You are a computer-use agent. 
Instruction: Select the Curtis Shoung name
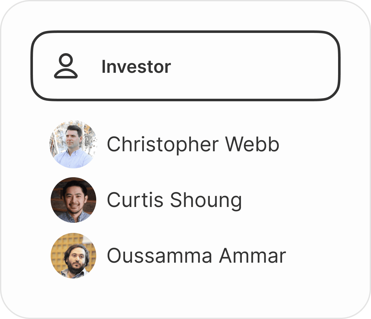tap(174, 200)
